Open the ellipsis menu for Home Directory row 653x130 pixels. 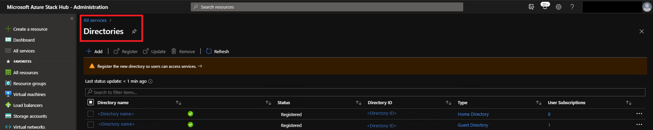tap(639, 114)
